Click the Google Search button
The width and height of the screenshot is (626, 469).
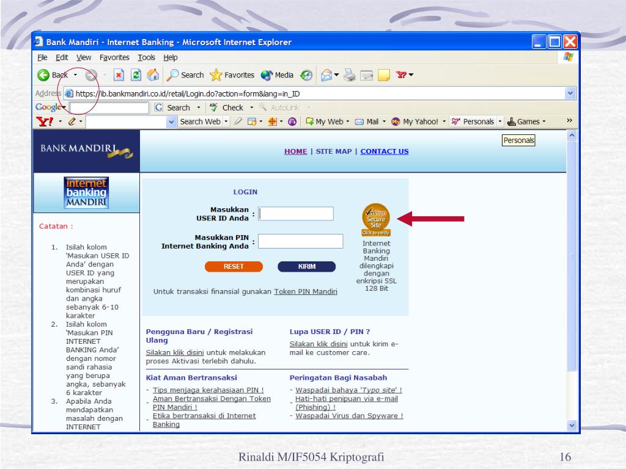pyautogui.click(x=172, y=107)
